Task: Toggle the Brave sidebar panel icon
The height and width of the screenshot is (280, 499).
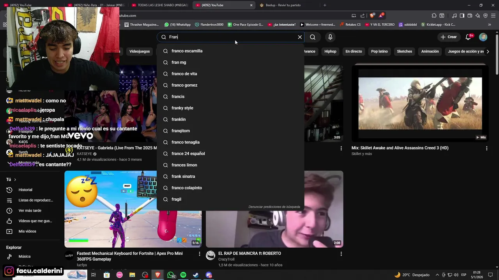Action: pyautogui.click(x=462, y=16)
